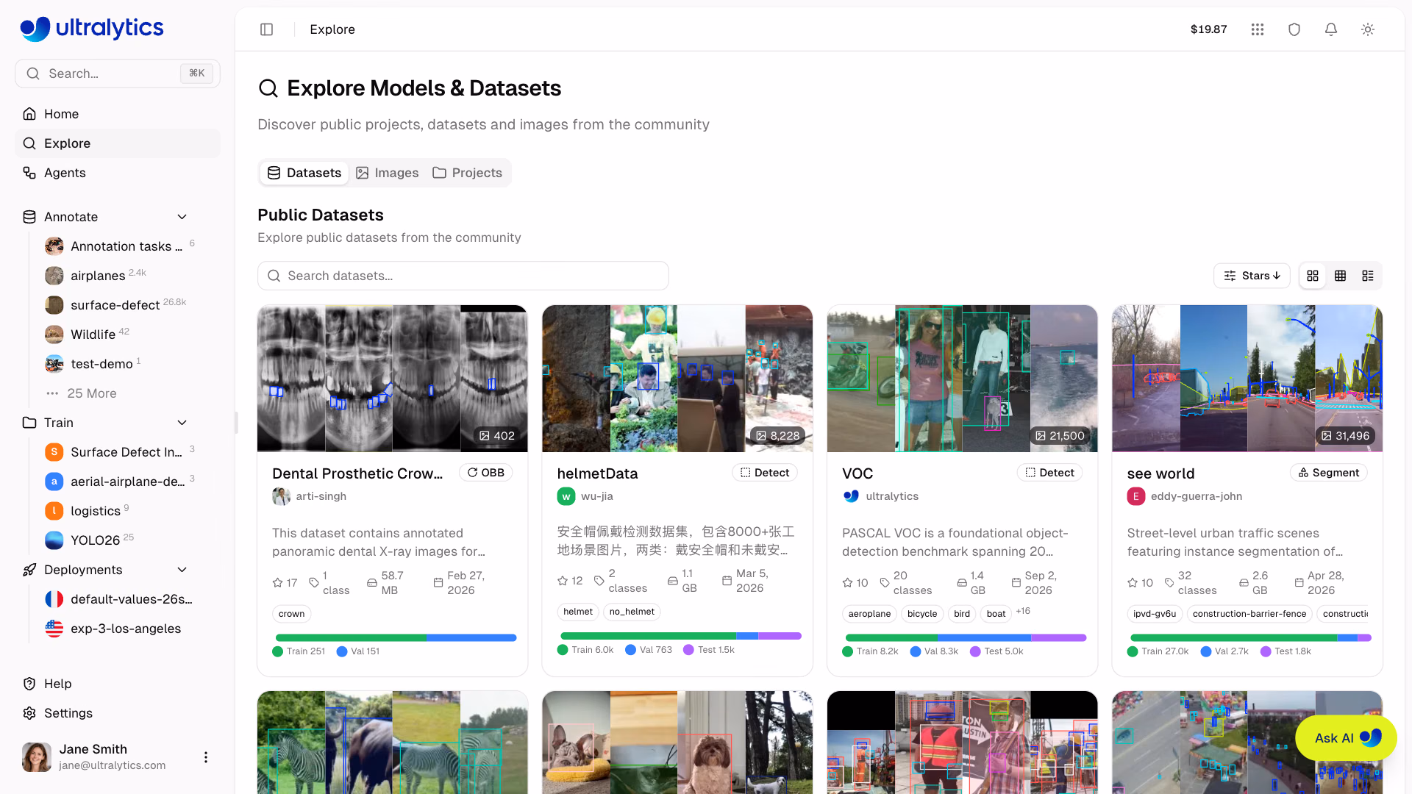The height and width of the screenshot is (794, 1412).
Task: Click the shield icon in header
Action: point(1294,29)
